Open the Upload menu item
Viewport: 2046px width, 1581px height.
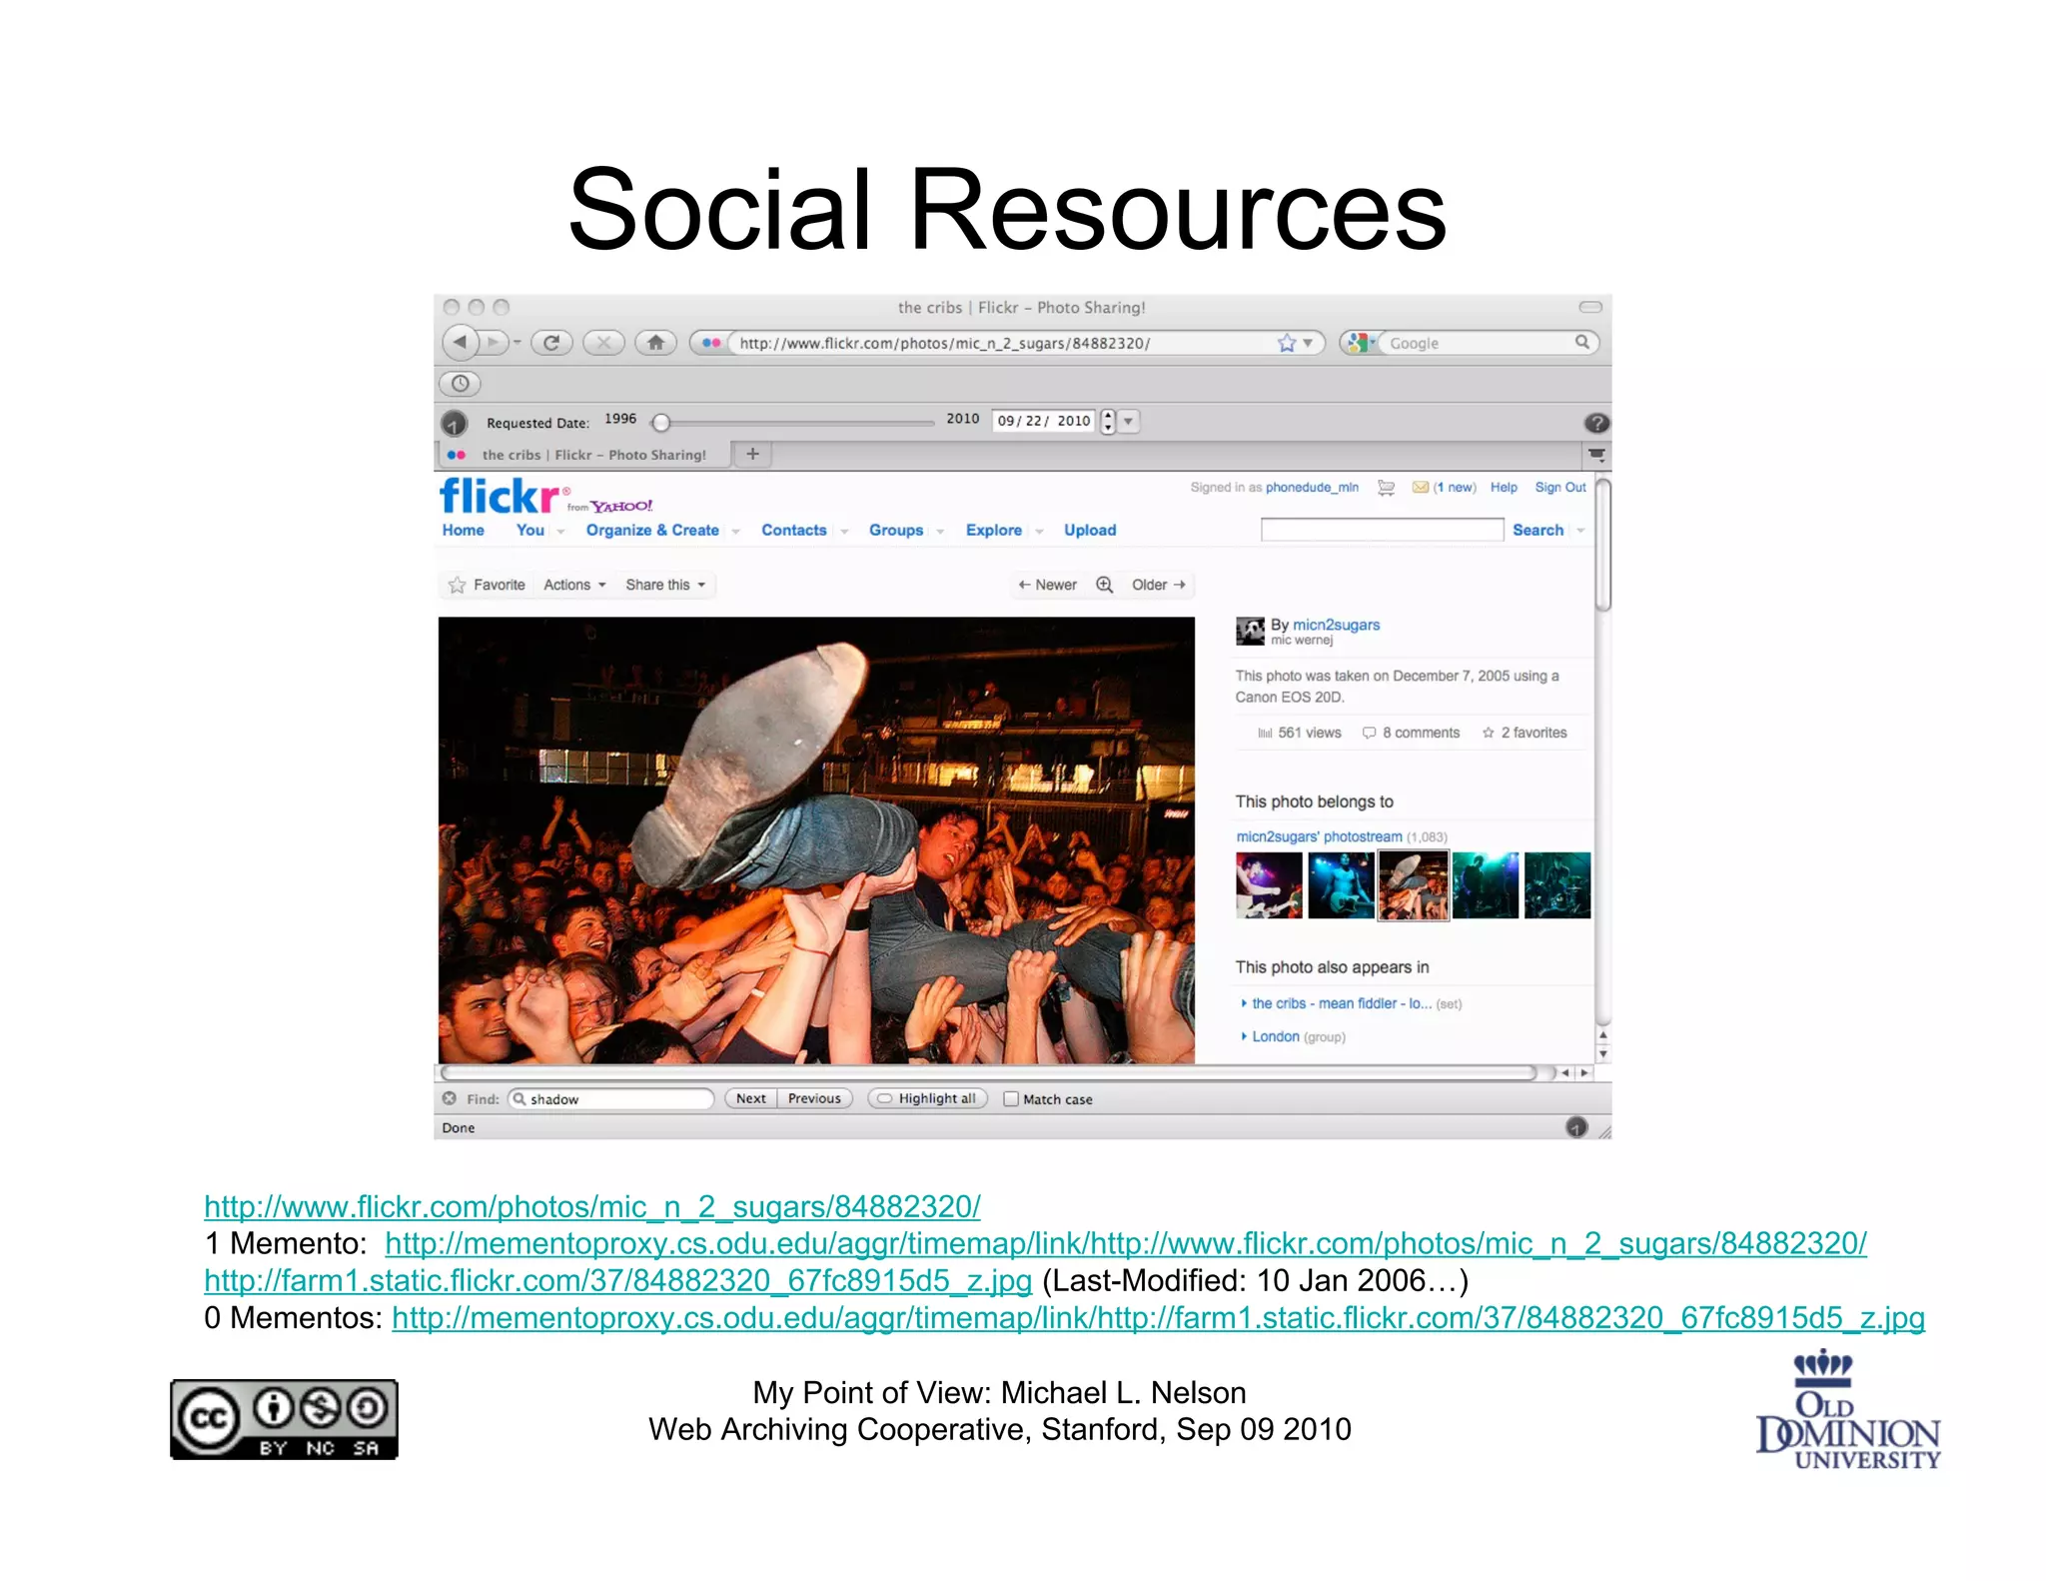tap(1090, 531)
